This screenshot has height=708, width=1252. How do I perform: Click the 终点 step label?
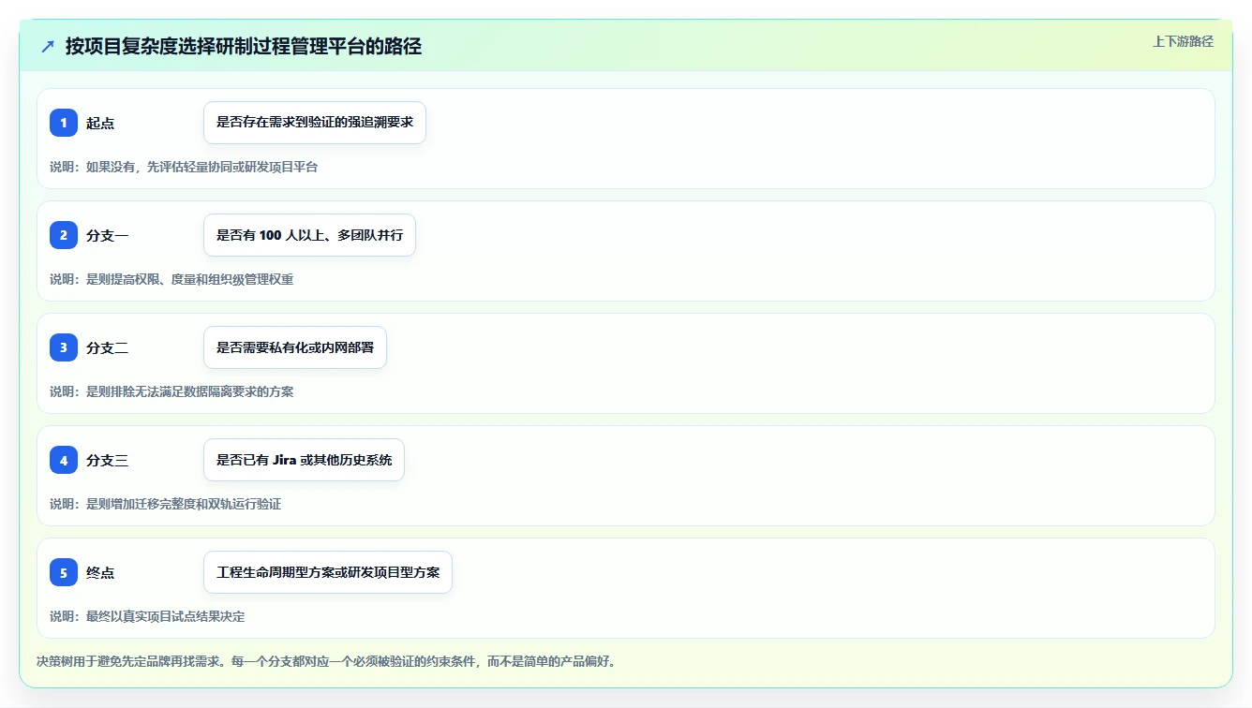tap(100, 573)
